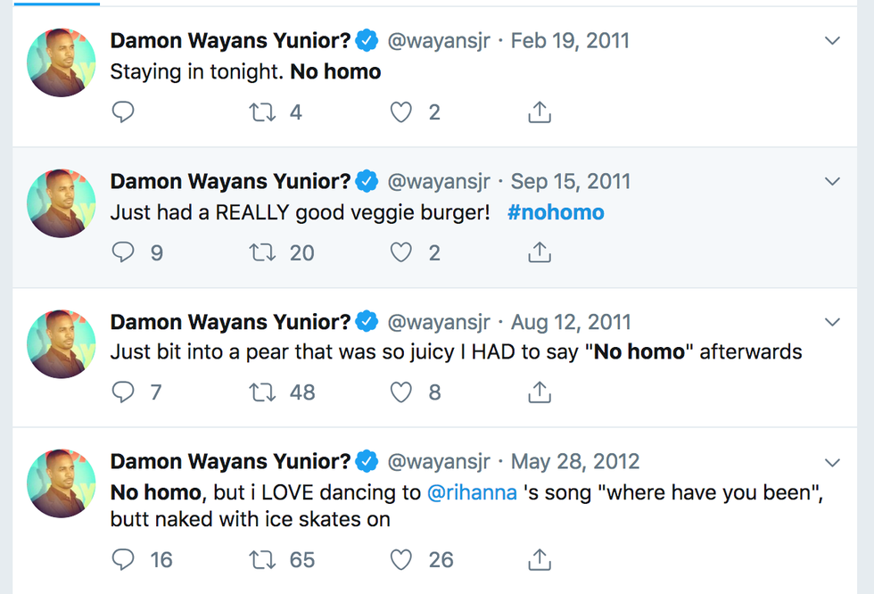Image resolution: width=874 pixels, height=594 pixels.
Task: Like the veggie burger tweet
Action: click(401, 252)
